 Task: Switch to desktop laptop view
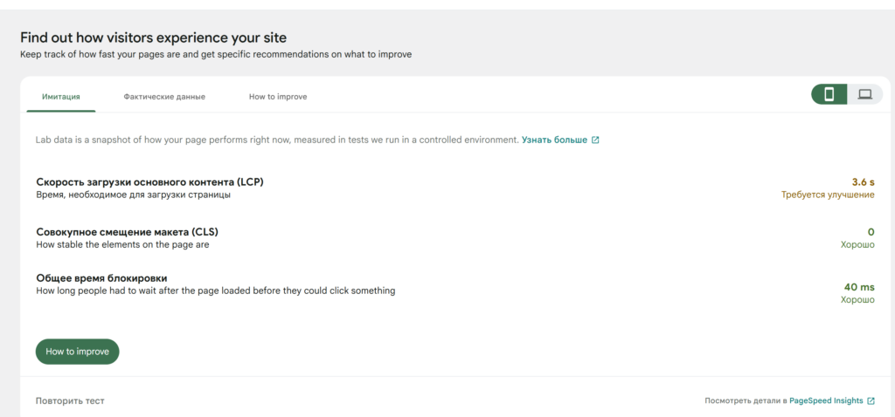coord(865,94)
